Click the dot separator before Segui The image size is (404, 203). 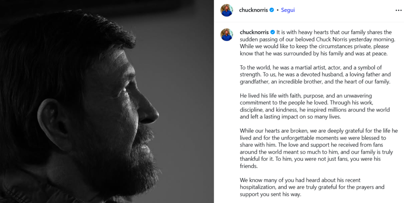(x=277, y=10)
